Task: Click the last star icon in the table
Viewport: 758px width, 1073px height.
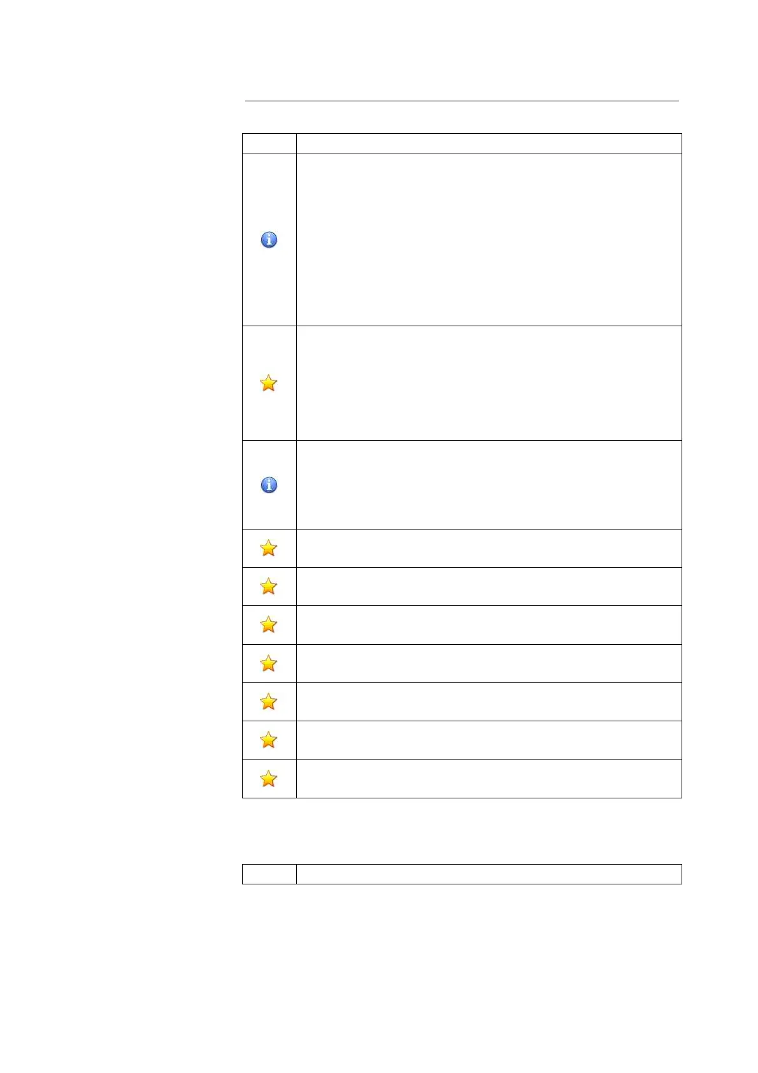Action: click(x=269, y=779)
